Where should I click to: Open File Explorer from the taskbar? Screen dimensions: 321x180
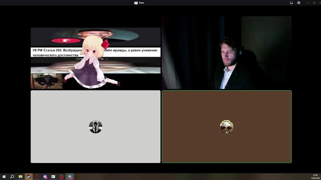(x=21, y=177)
